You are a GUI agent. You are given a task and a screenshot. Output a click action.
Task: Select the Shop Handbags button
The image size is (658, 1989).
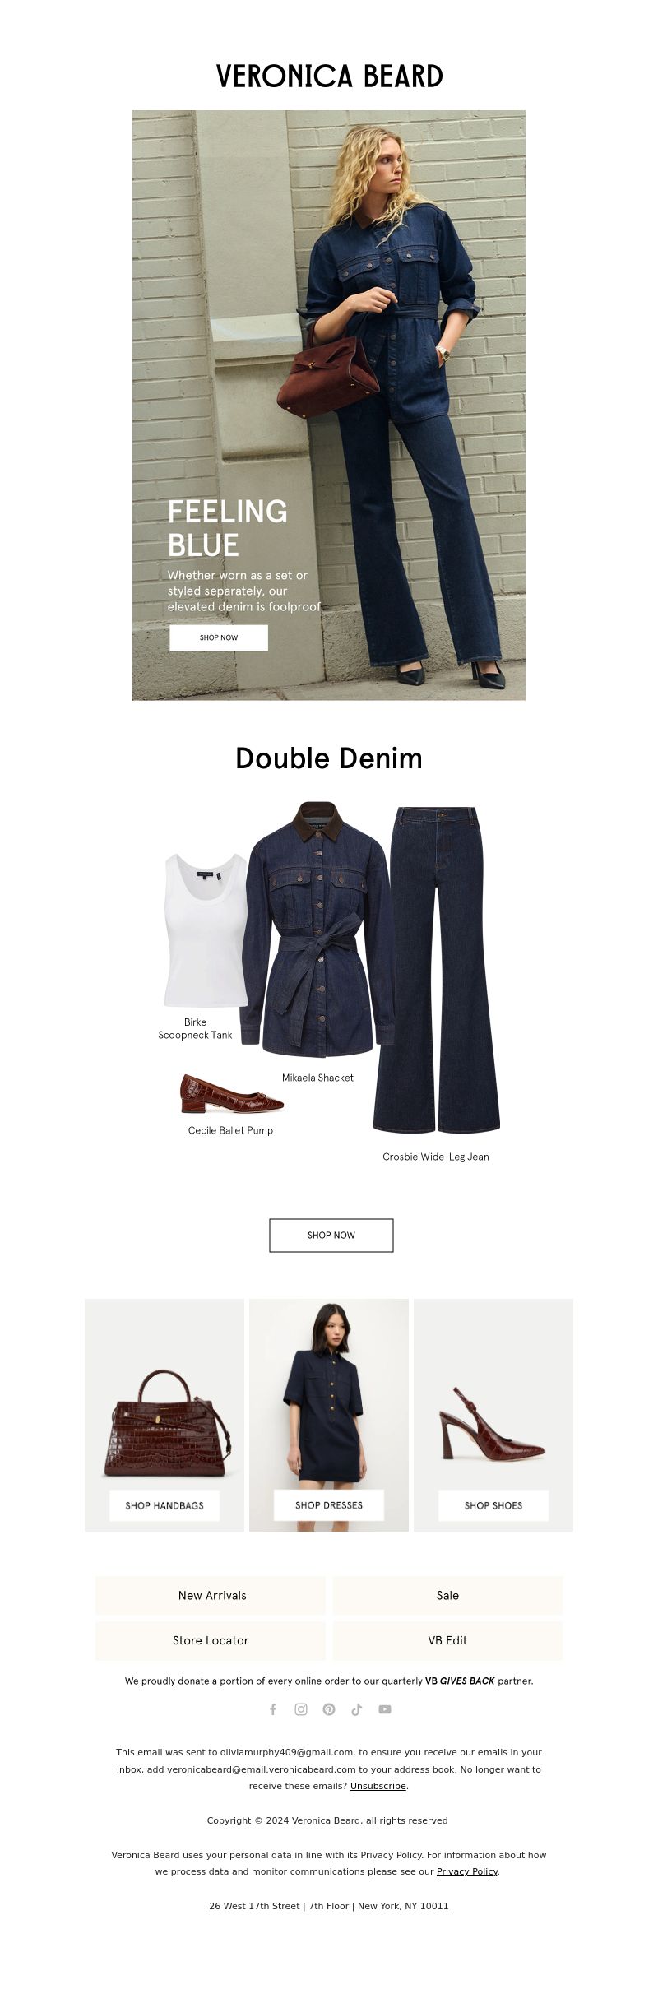[164, 1505]
